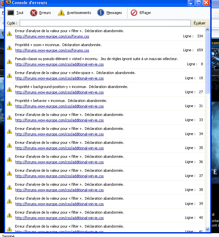Open additional-win-ie.css link for line 27
The image size is (219, 237).
pos(59,92)
